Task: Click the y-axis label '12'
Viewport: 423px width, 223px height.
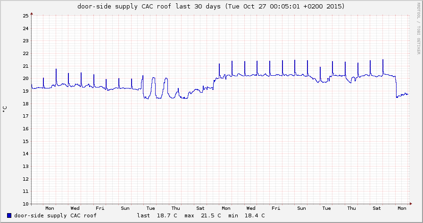Action: tap(25, 179)
